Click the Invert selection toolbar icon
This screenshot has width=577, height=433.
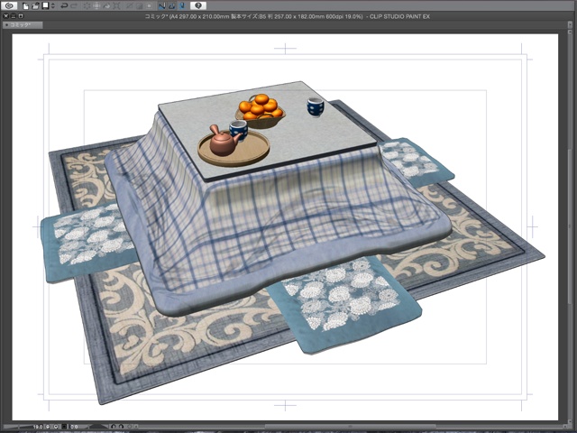[x=140, y=6]
